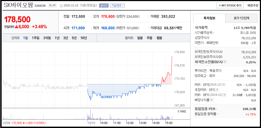Select the 1주일 line chart period
Image resolution: width=261 pixels, height=128 pixels.
[x=35, y=38]
